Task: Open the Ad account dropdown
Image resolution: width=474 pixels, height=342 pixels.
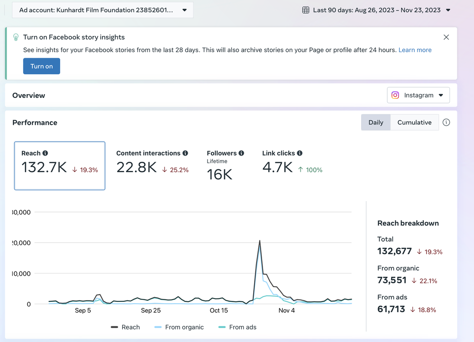Action: click(102, 10)
